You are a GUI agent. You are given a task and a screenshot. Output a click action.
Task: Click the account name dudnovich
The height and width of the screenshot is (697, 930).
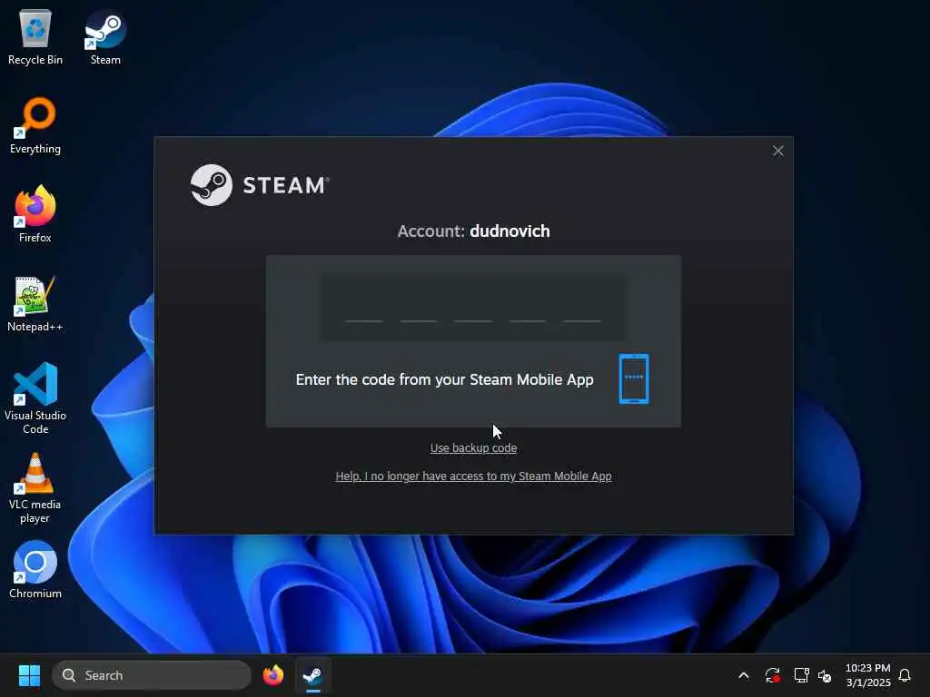[x=510, y=231]
